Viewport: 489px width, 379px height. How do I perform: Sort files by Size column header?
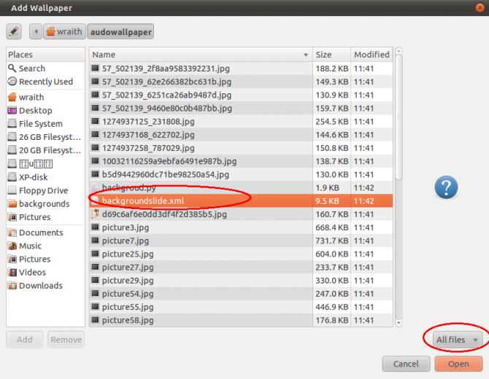coord(332,55)
